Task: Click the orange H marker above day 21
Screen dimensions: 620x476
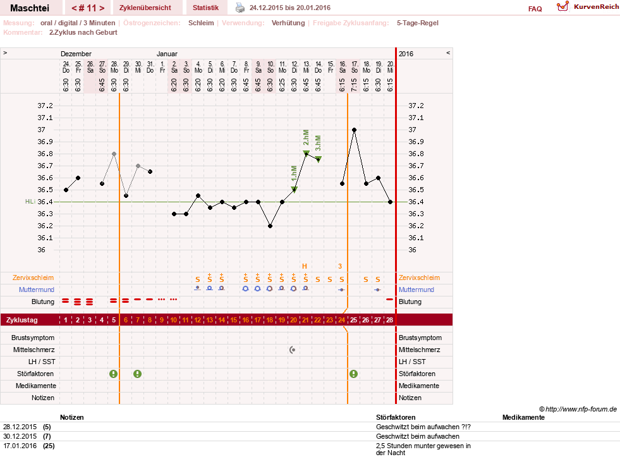Action: pos(305,267)
